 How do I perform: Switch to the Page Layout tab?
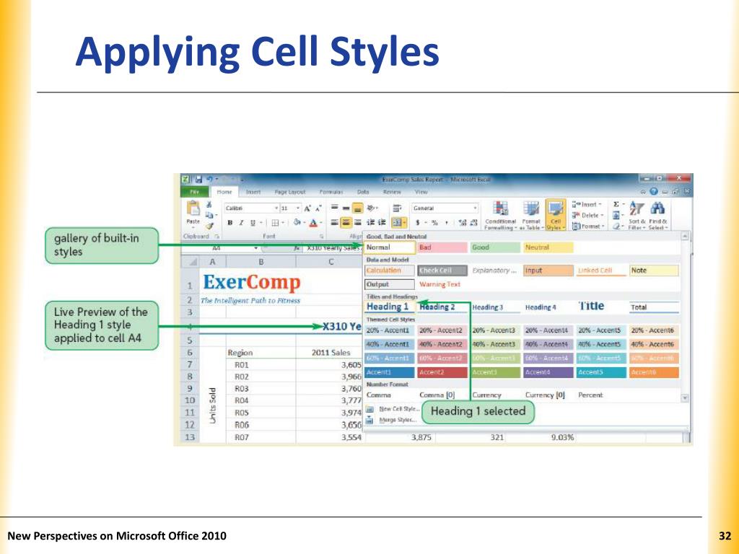click(x=290, y=192)
